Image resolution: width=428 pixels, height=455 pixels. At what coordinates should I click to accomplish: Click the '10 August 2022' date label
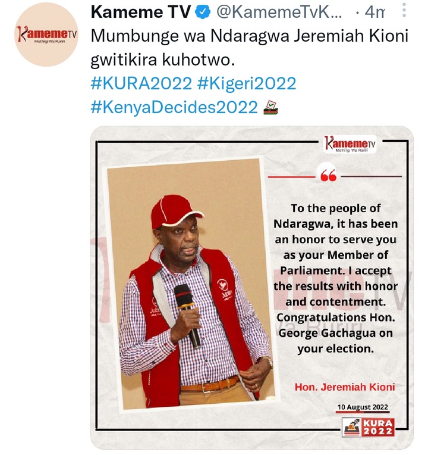[363, 407]
